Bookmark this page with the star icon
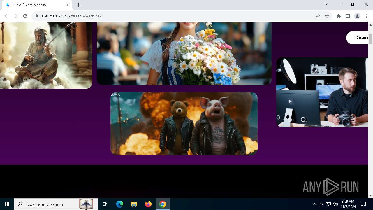The height and width of the screenshot is (210, 373). pos(327,16)
